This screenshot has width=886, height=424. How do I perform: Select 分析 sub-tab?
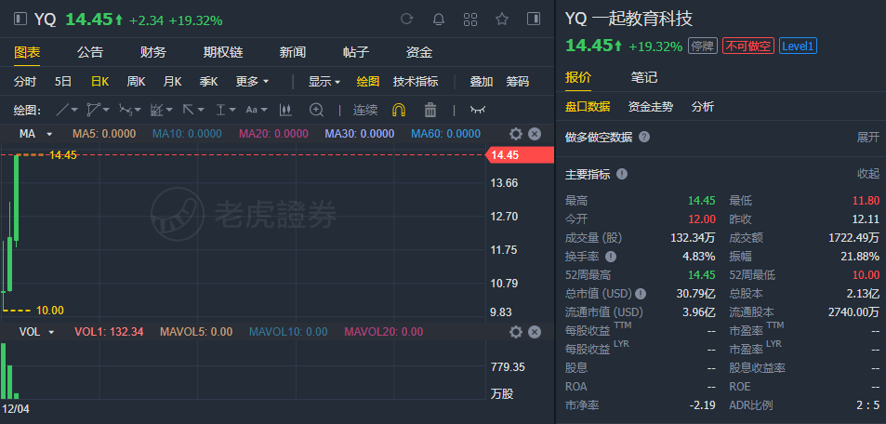coord(703,106)
